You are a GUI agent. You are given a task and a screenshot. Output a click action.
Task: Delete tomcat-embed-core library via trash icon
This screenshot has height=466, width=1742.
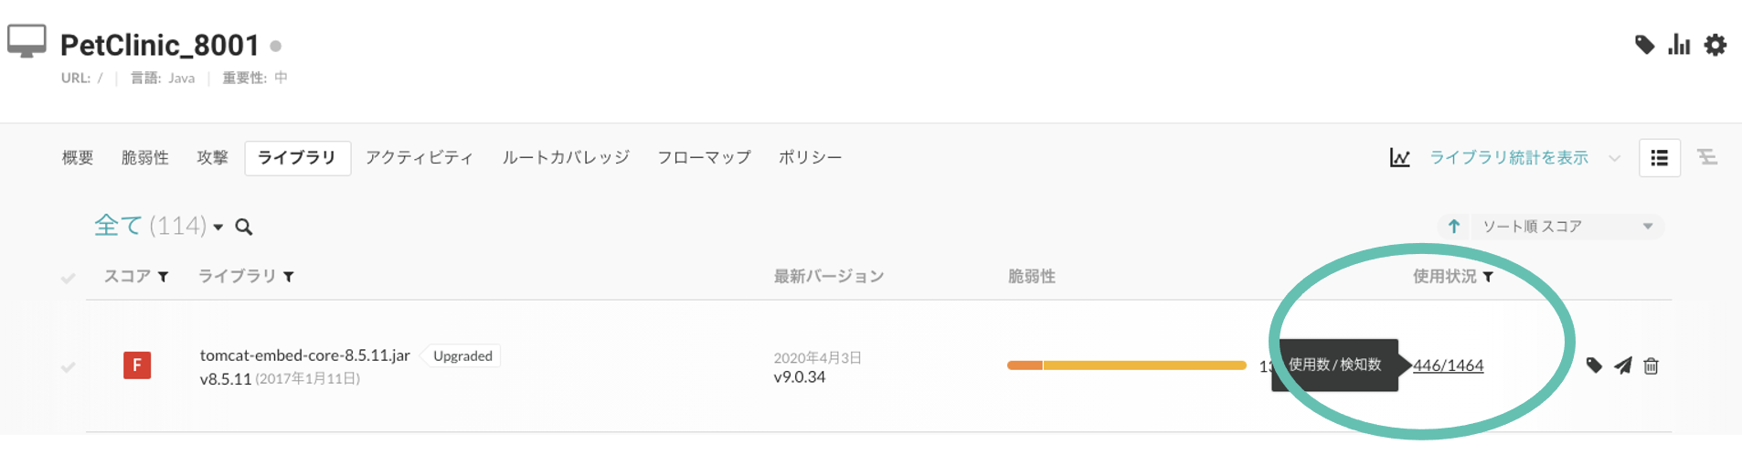coord(1651,365)
